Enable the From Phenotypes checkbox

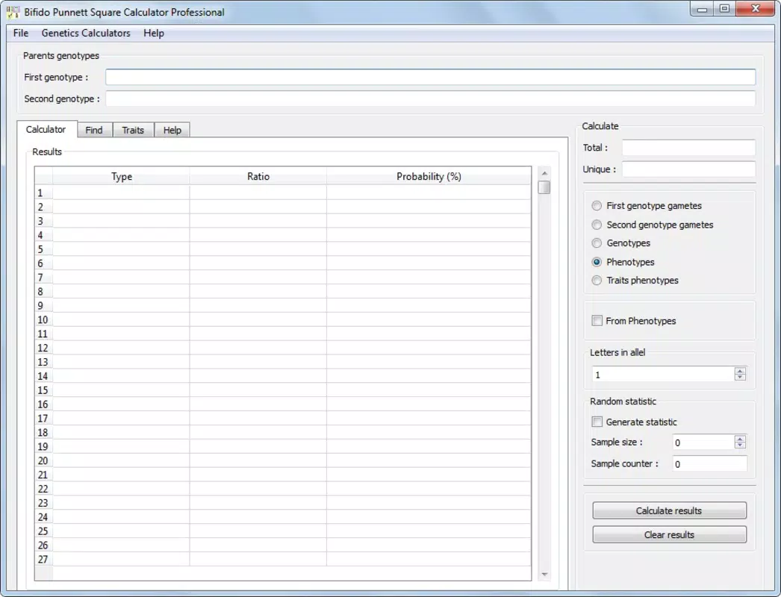click(597, 321)
